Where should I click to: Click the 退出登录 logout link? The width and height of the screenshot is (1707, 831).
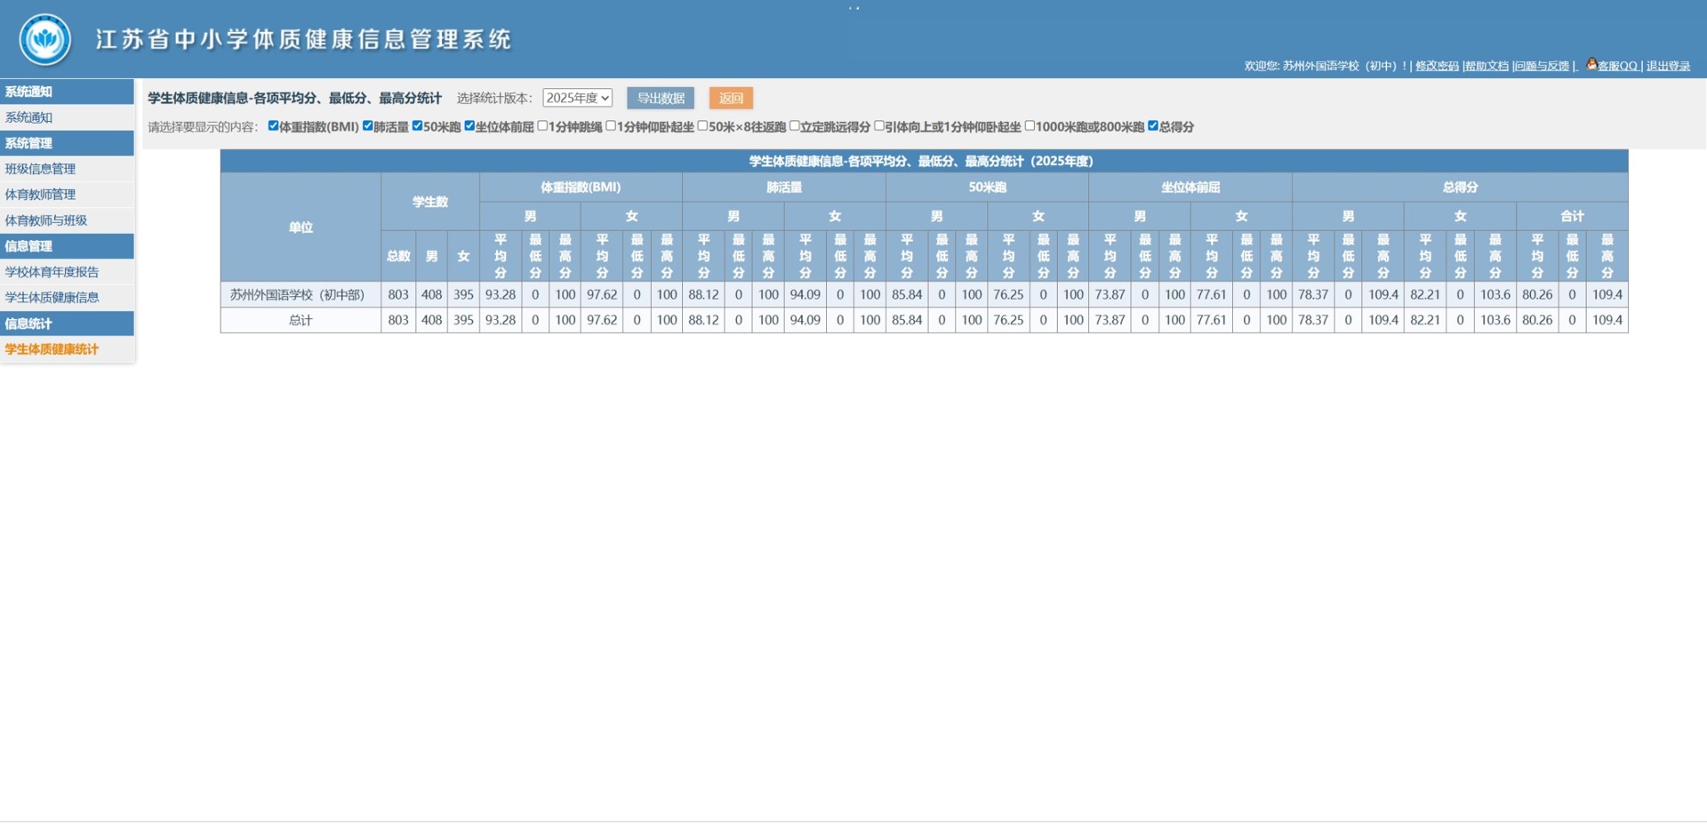[x=1668, y=66]
